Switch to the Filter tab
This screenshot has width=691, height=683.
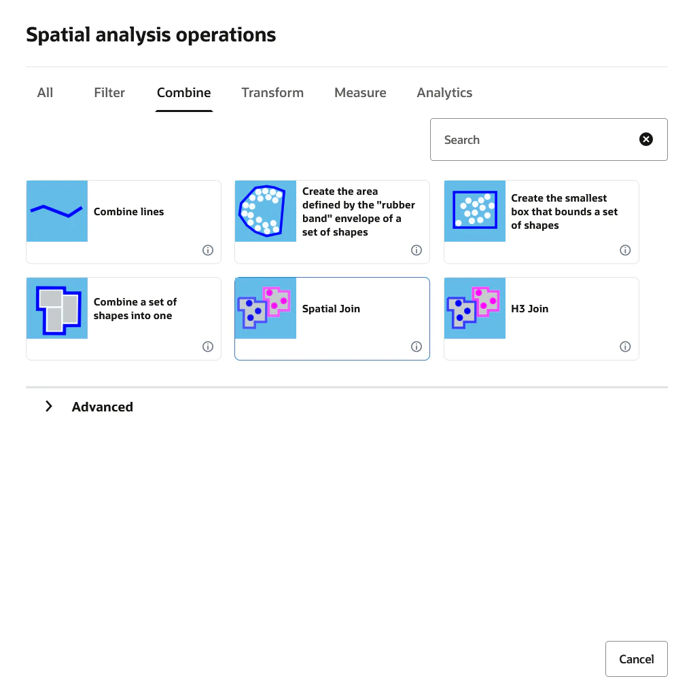109,92
